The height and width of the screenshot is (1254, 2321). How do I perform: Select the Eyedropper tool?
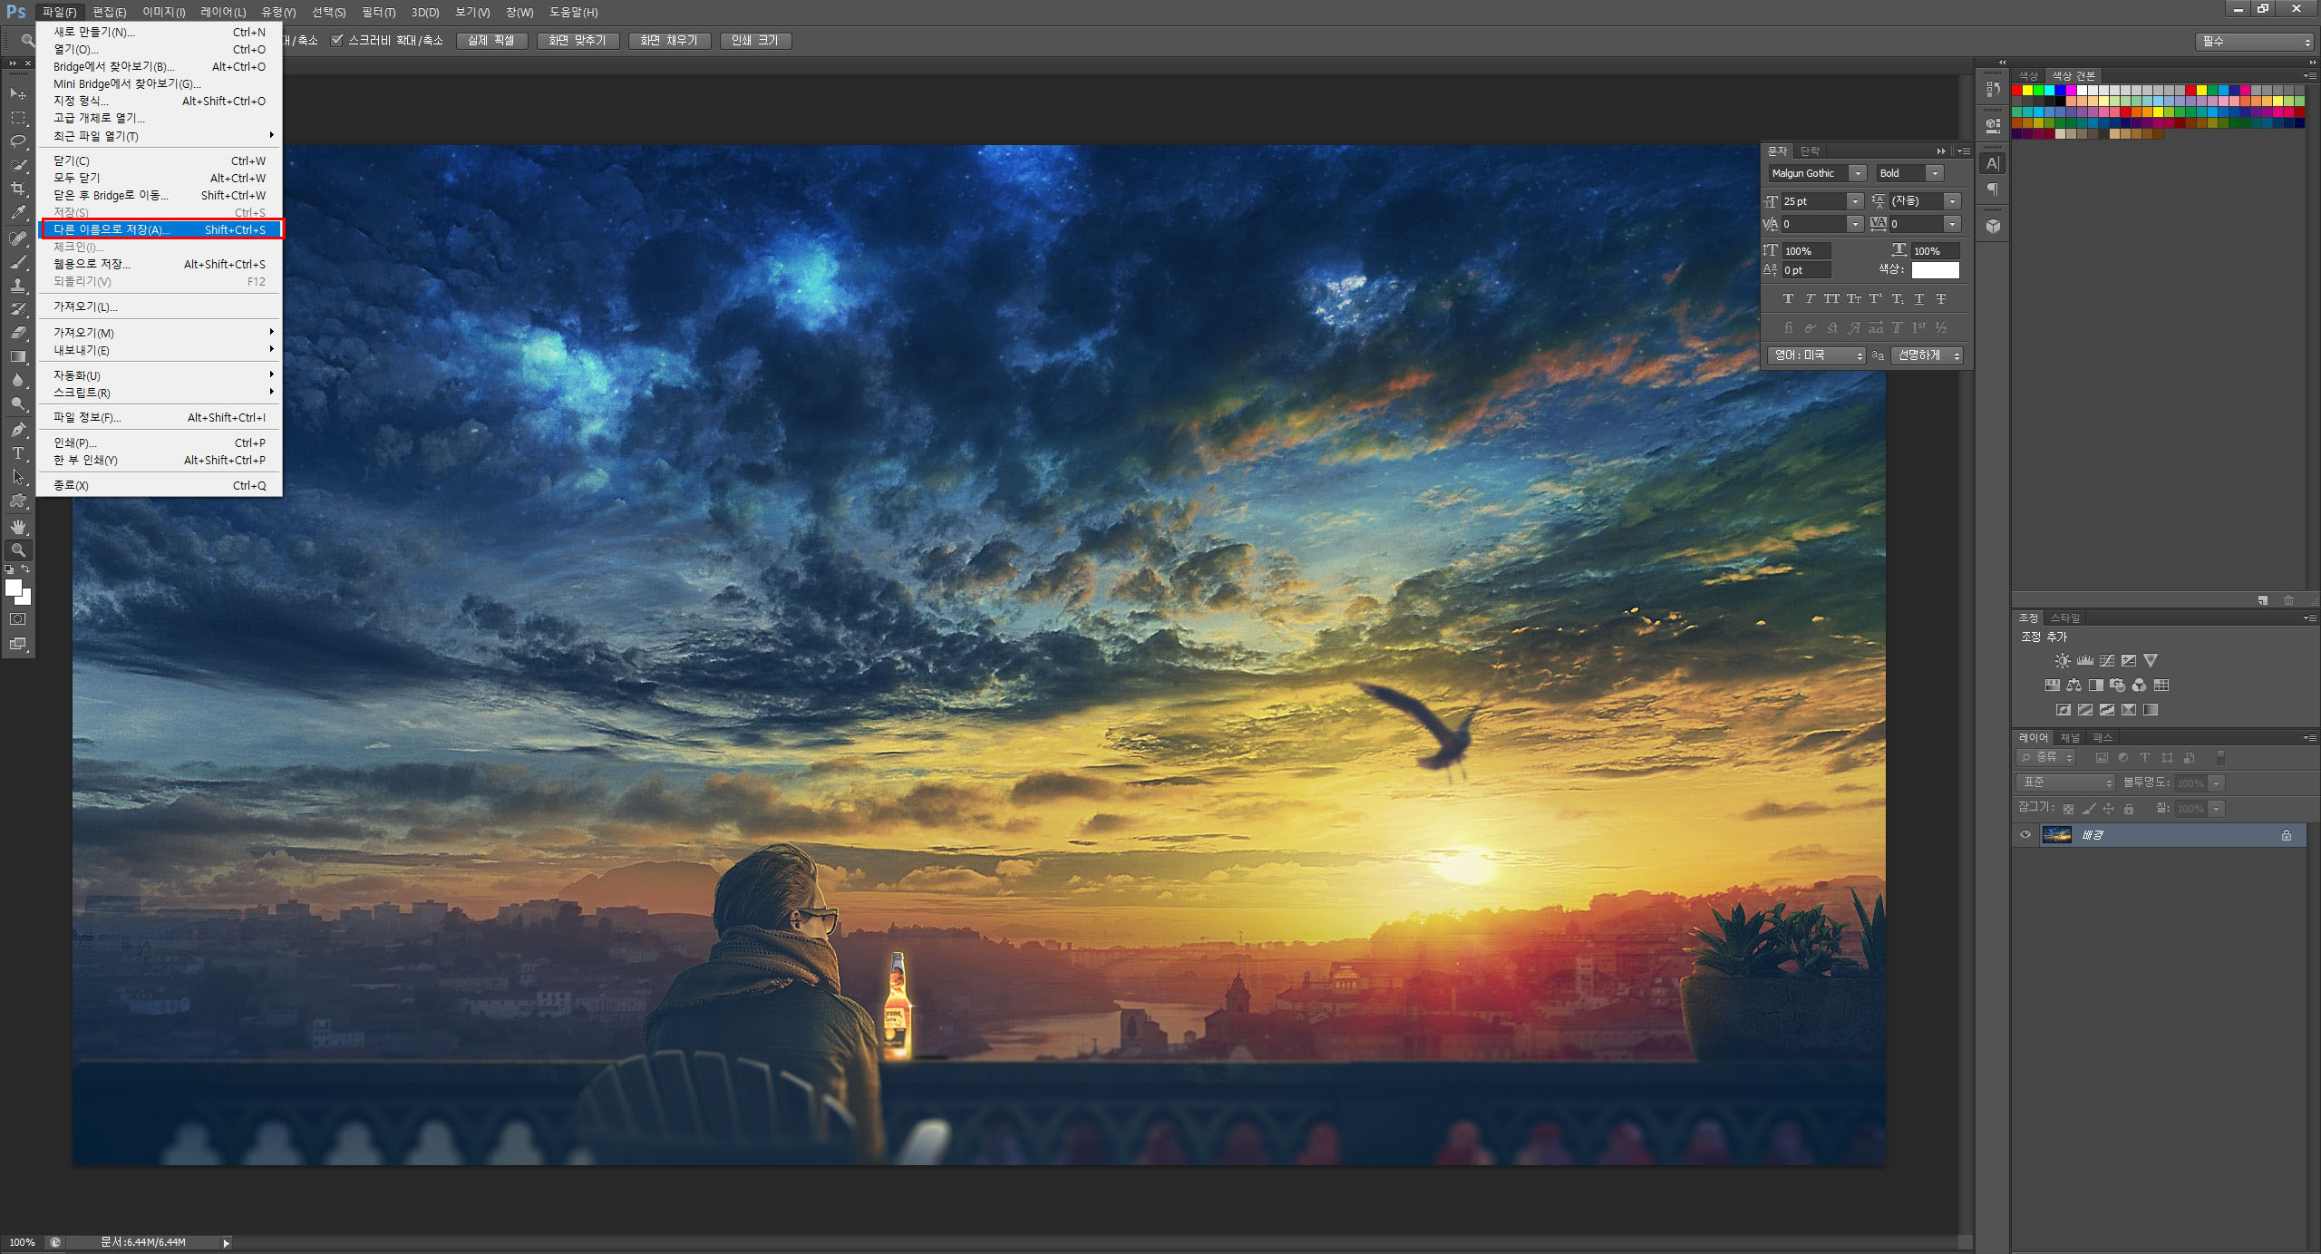(x=17, y=213)
